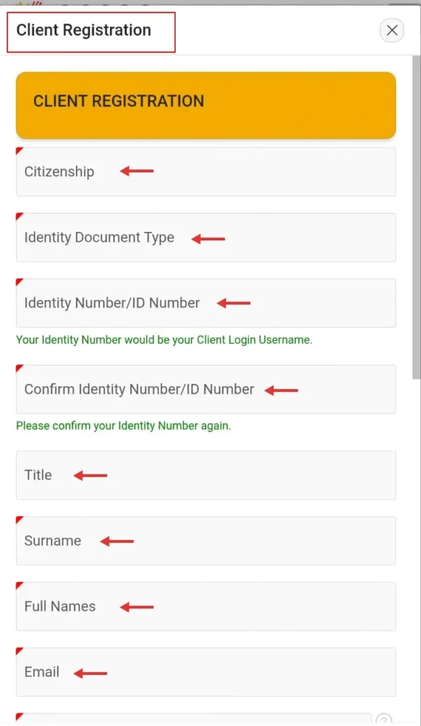Close the Client Registration popup

click(391, 30)
